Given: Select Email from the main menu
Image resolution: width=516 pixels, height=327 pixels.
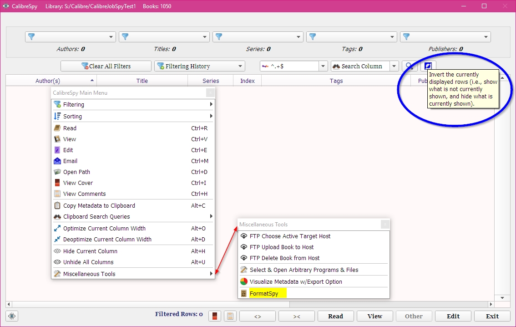Looking at the screenshot, I should (133, 161).
